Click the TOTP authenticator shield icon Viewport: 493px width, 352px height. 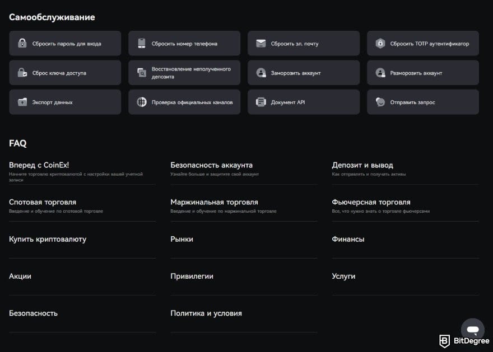pyautogui.click(x=380, y=43)
